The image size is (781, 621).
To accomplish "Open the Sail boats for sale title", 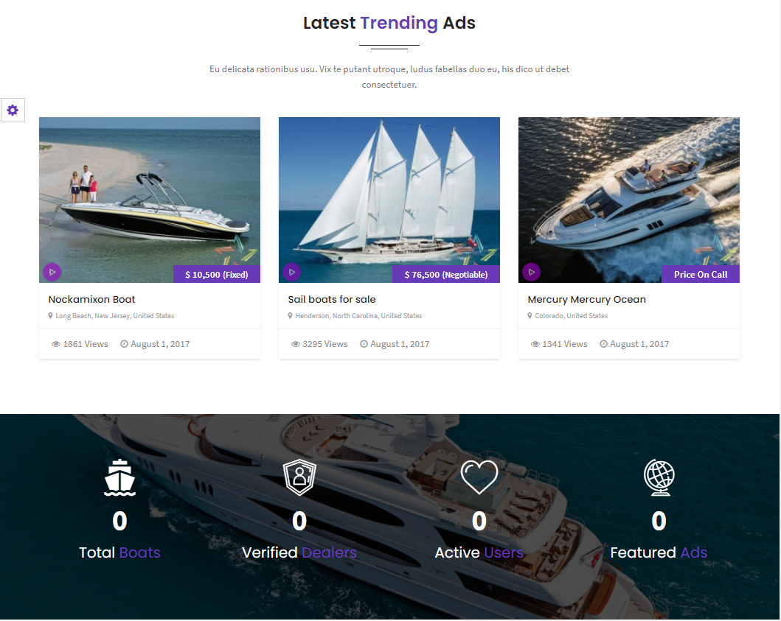I will click(x=332, y=300).
